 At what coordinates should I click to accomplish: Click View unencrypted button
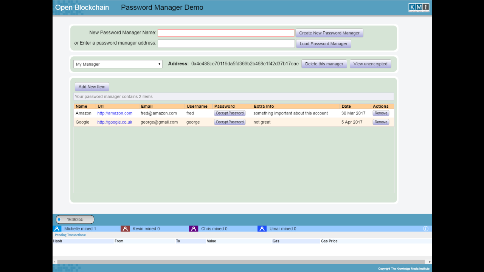(x=370, y=64)
